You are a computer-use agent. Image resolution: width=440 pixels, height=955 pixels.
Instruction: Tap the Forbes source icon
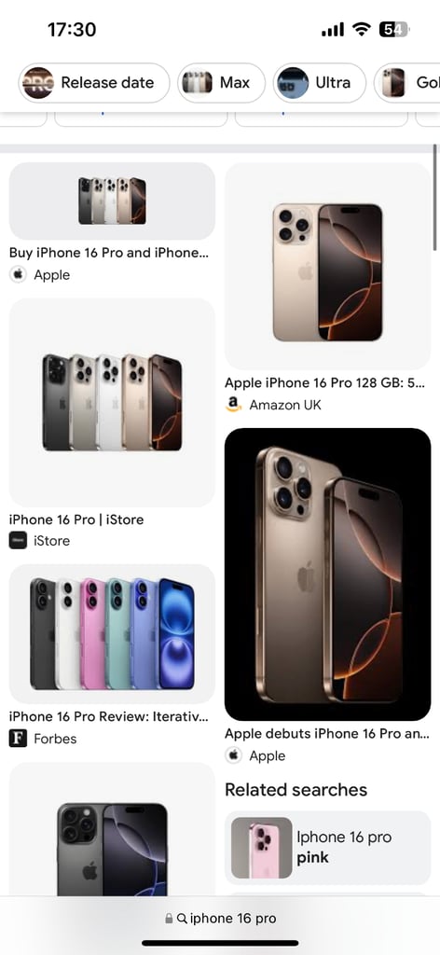18,739
